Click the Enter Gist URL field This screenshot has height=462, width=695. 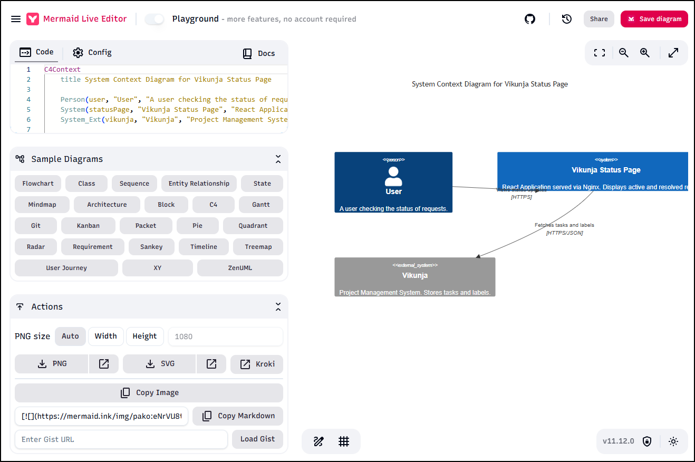[x=121, y=439]
